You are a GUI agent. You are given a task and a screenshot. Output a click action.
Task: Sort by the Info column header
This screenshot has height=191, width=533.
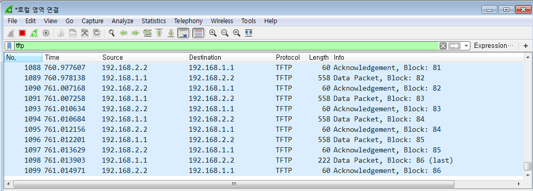click(427, 58)
